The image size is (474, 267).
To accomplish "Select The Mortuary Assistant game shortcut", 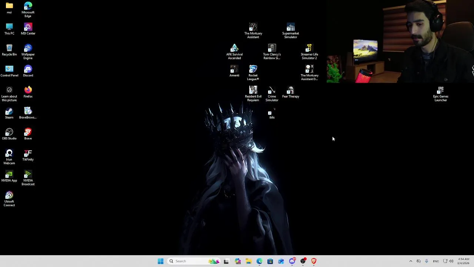I will pos(253,31).
